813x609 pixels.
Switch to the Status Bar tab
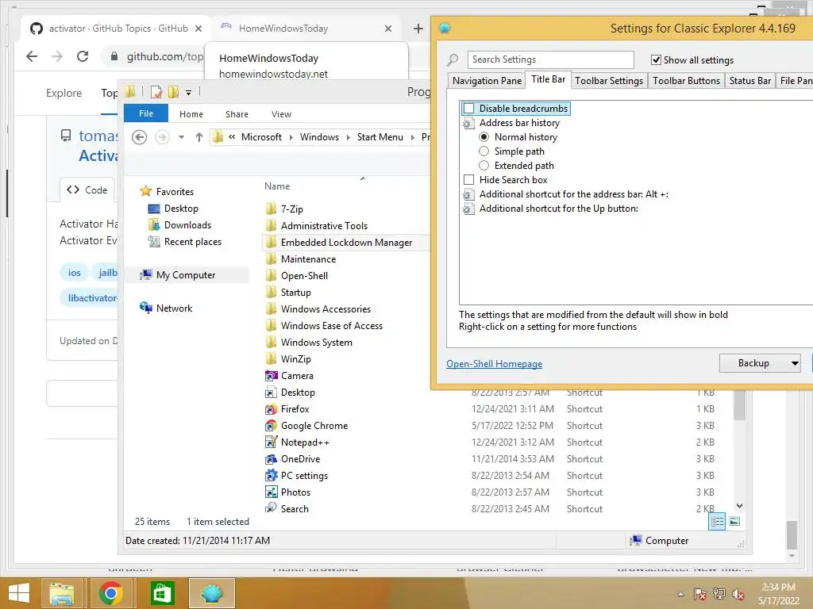[749, 81]
